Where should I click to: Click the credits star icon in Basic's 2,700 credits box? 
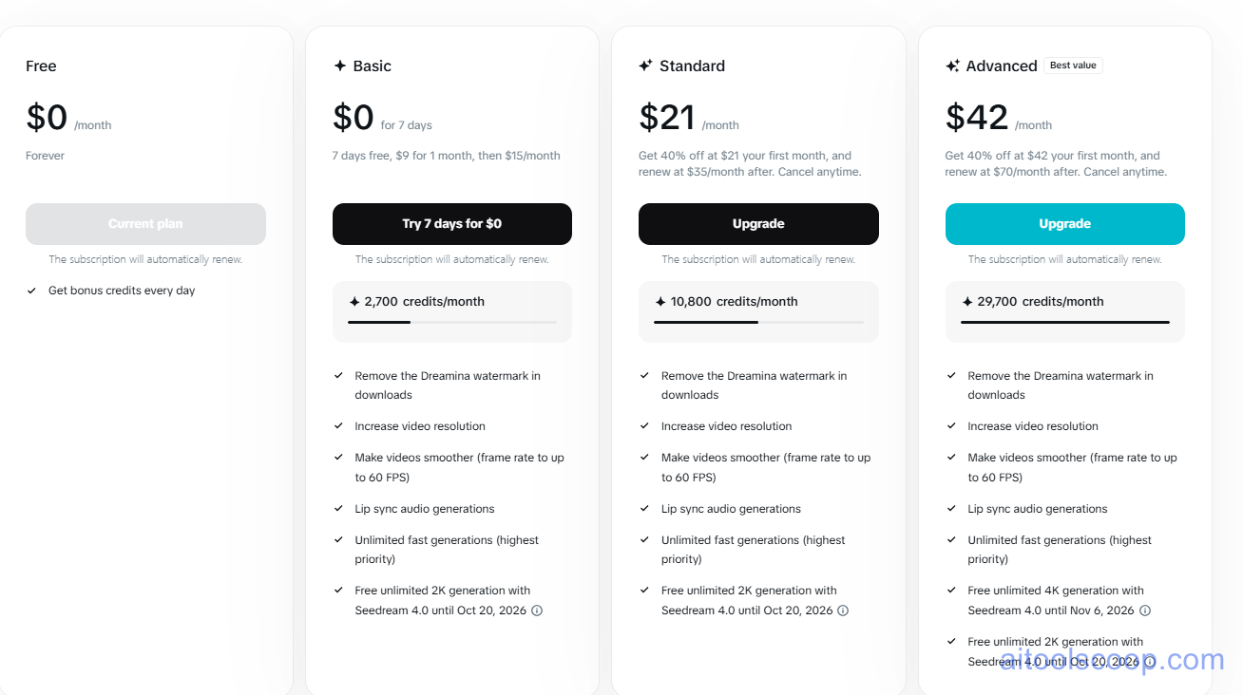coord(354,301)
